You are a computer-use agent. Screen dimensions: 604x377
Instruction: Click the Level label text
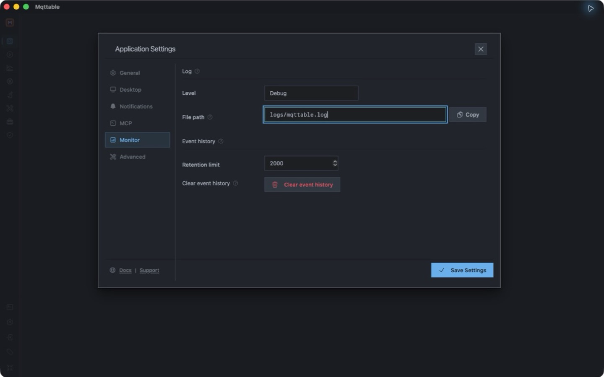pos(189,93)
